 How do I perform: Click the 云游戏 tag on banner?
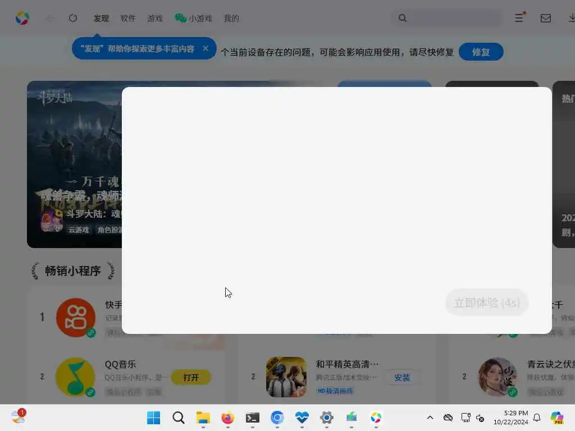(x=79, y=230)
